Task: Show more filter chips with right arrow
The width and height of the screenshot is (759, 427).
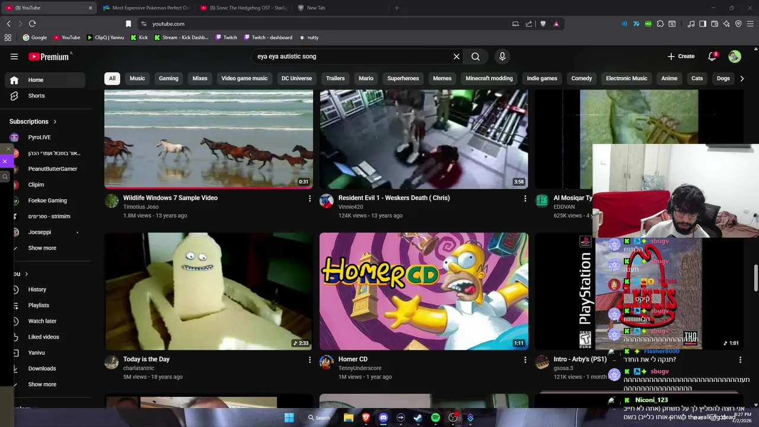Action: tap(742, 78)
